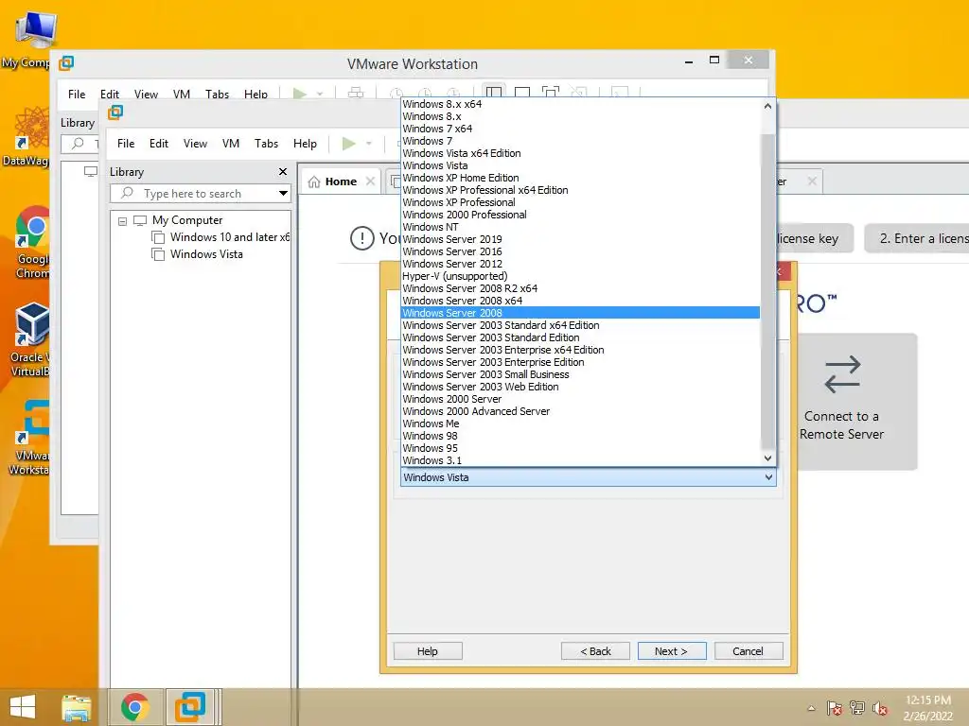
Task: Open the DataWag desktop shortcut
Action: (26, 136)
